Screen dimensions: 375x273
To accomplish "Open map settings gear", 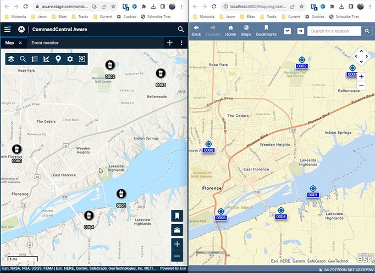I will tap(70, 59).
